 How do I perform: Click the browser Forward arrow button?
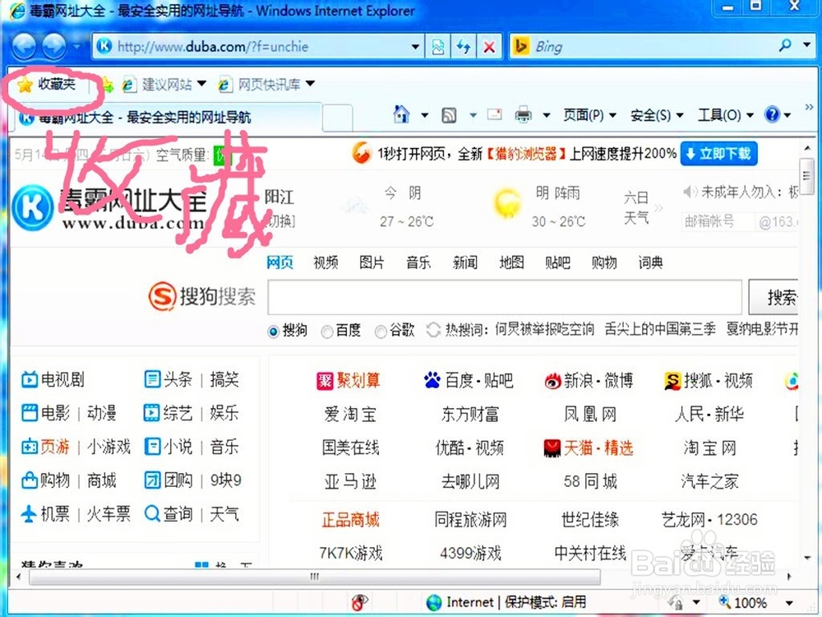(54, 46)
